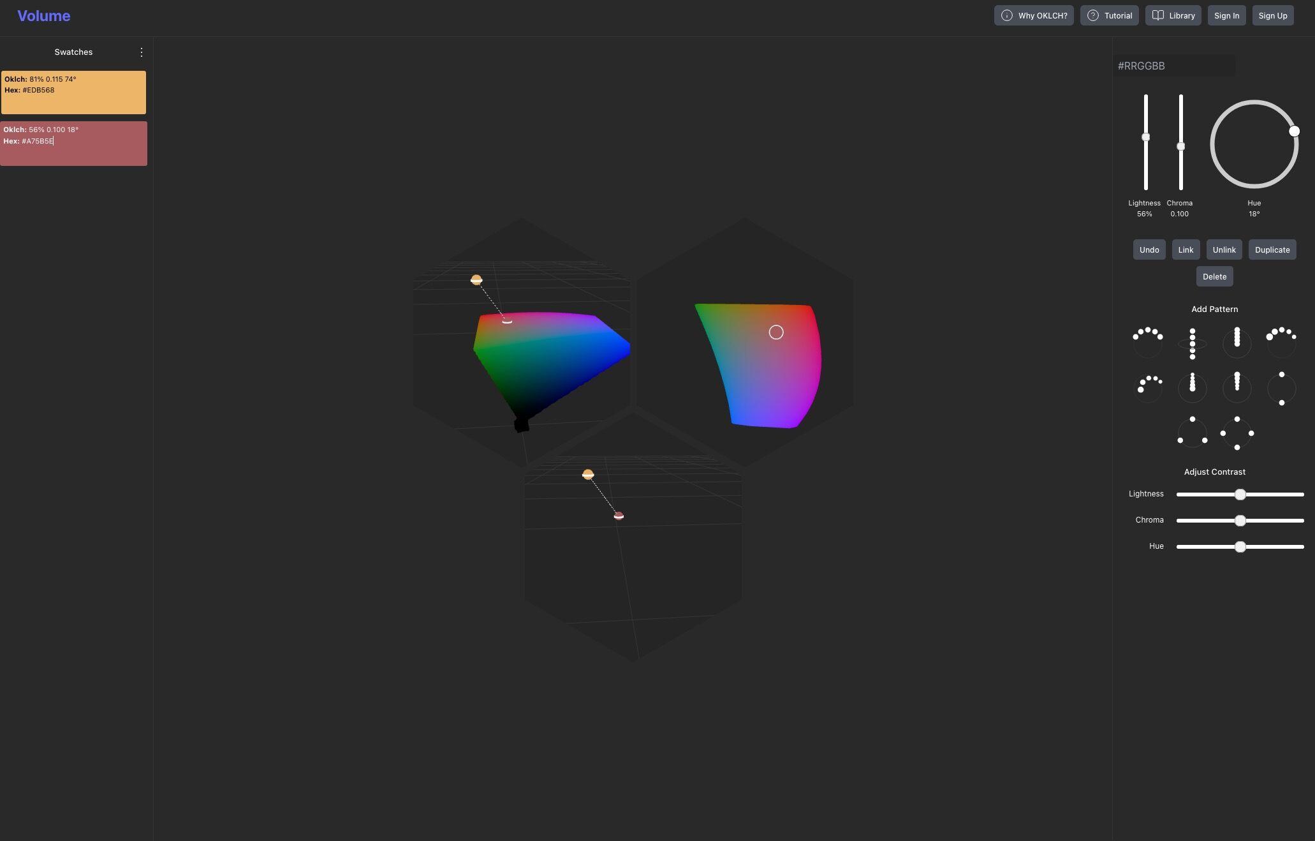Click the Hue wheel handle

tap(1294, 131)
